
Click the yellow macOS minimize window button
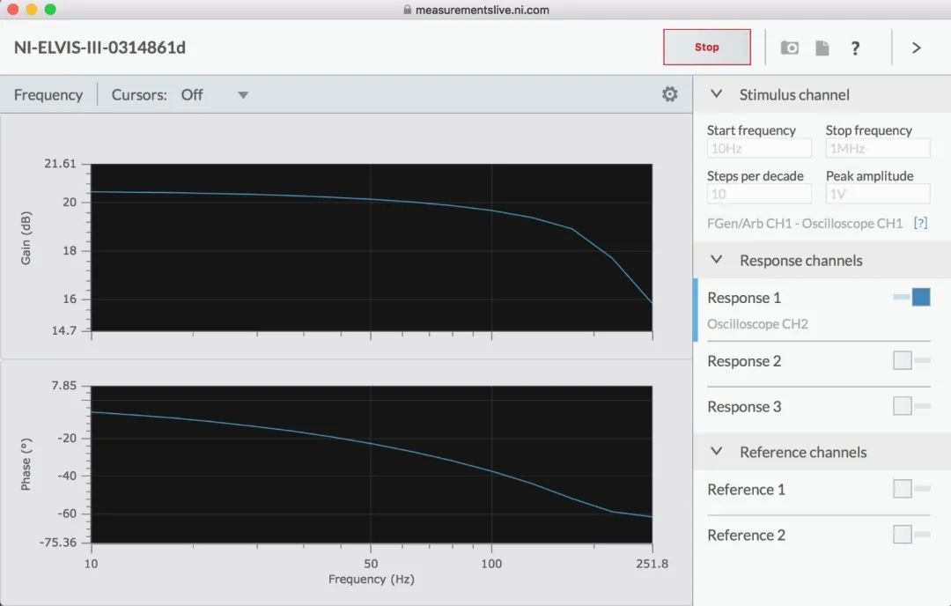pos(32,9)
